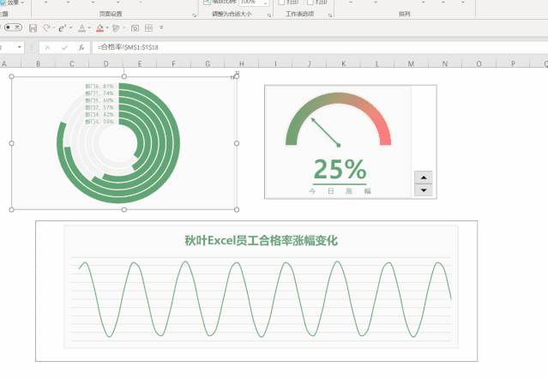Check the headings 打印 checkbox
This screenshot has width=548, height=379.
tap(310, 2)
